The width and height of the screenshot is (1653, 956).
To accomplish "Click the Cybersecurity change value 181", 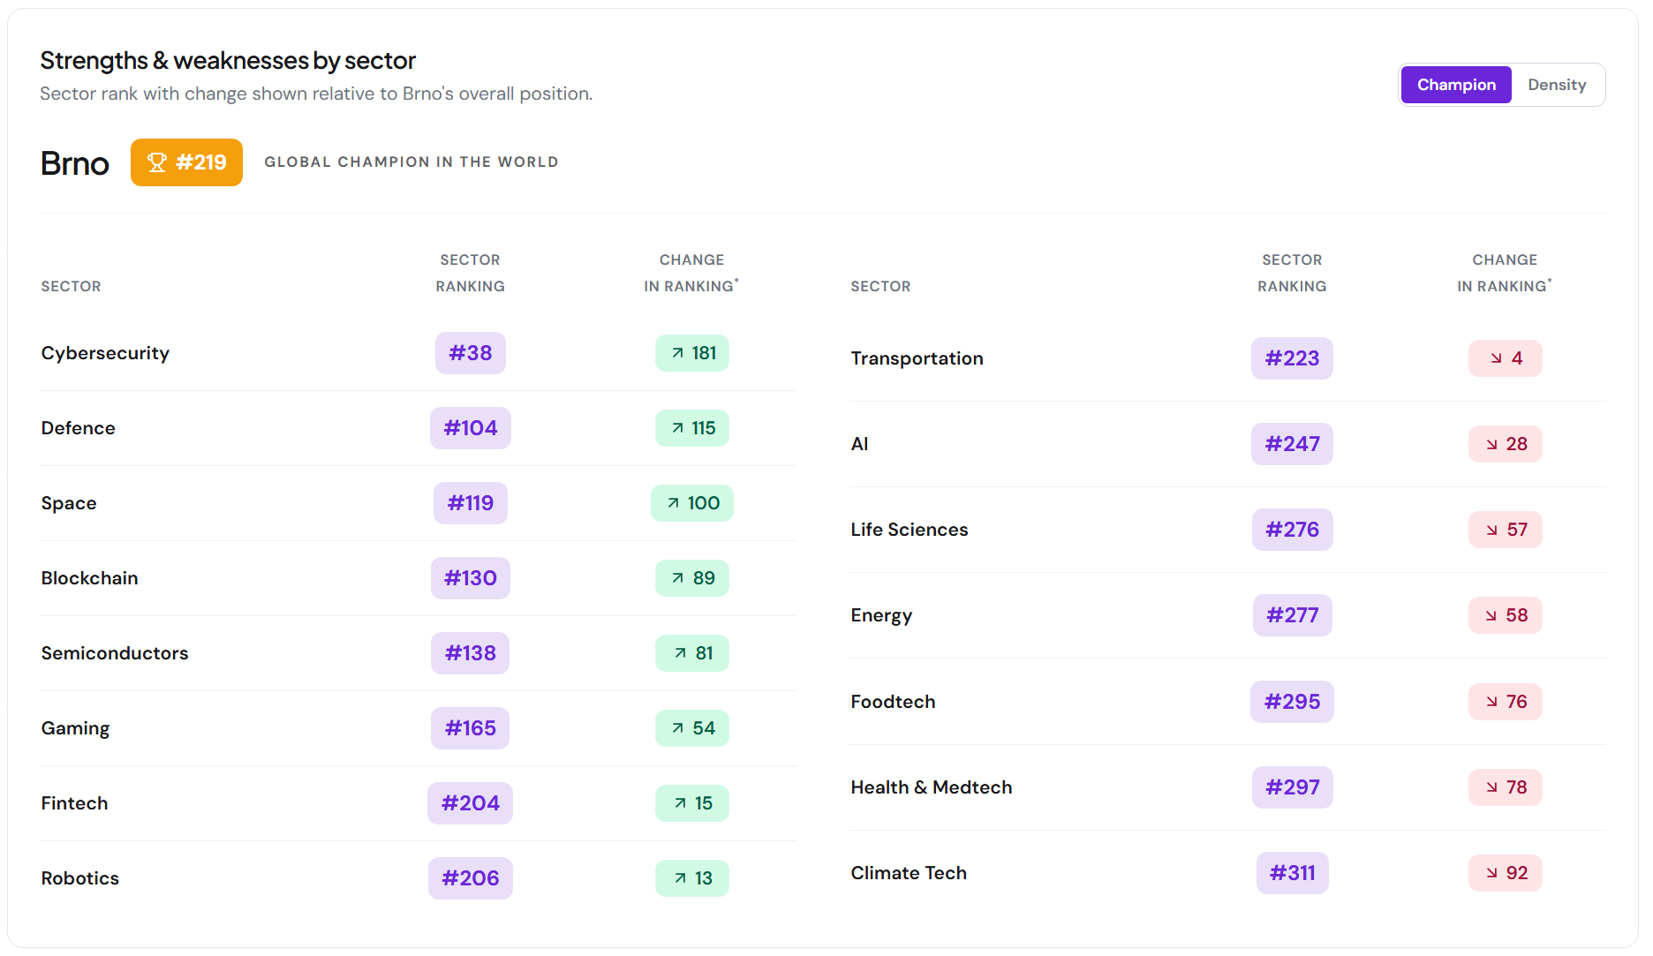I will (704, 353).
